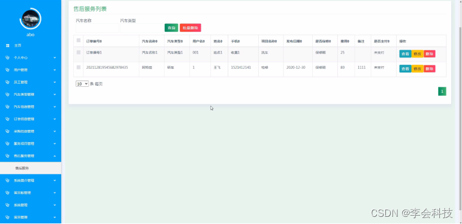
Task: Tick the checkbox for row 订单编号1
Action: (78, 52)
